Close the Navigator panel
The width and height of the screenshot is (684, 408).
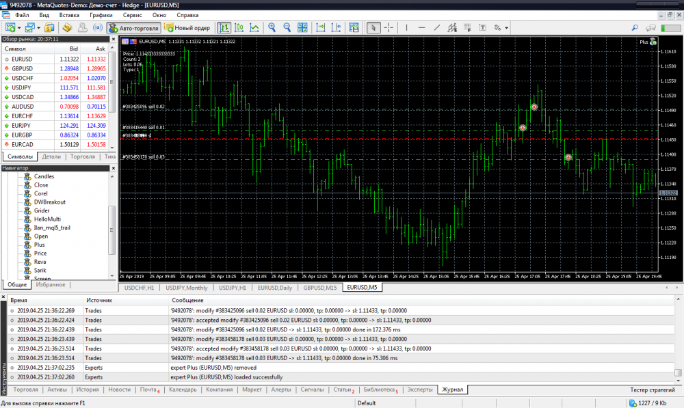tap(114, 168)
